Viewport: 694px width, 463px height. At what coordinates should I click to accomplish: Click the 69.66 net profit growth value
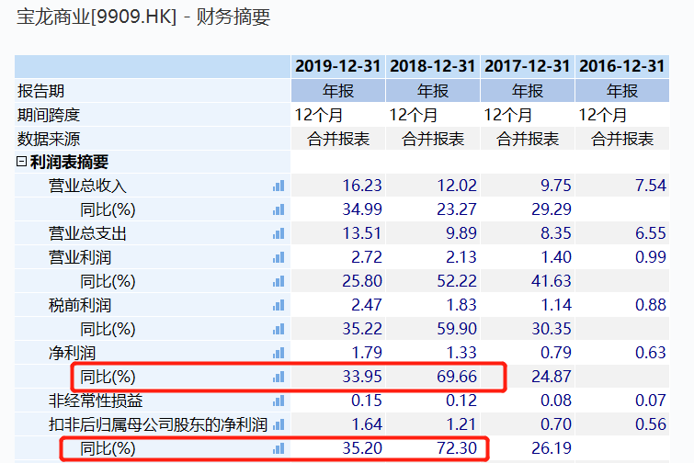coord(457,377)
